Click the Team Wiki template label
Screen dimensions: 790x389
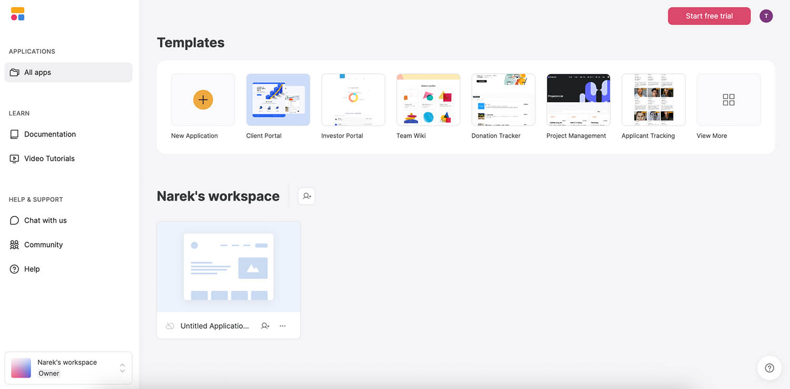pos(411,136)
